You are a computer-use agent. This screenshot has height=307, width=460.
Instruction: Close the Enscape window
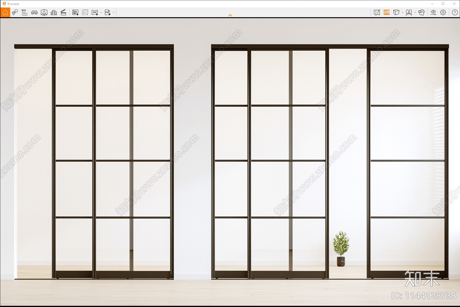point(454,4)
